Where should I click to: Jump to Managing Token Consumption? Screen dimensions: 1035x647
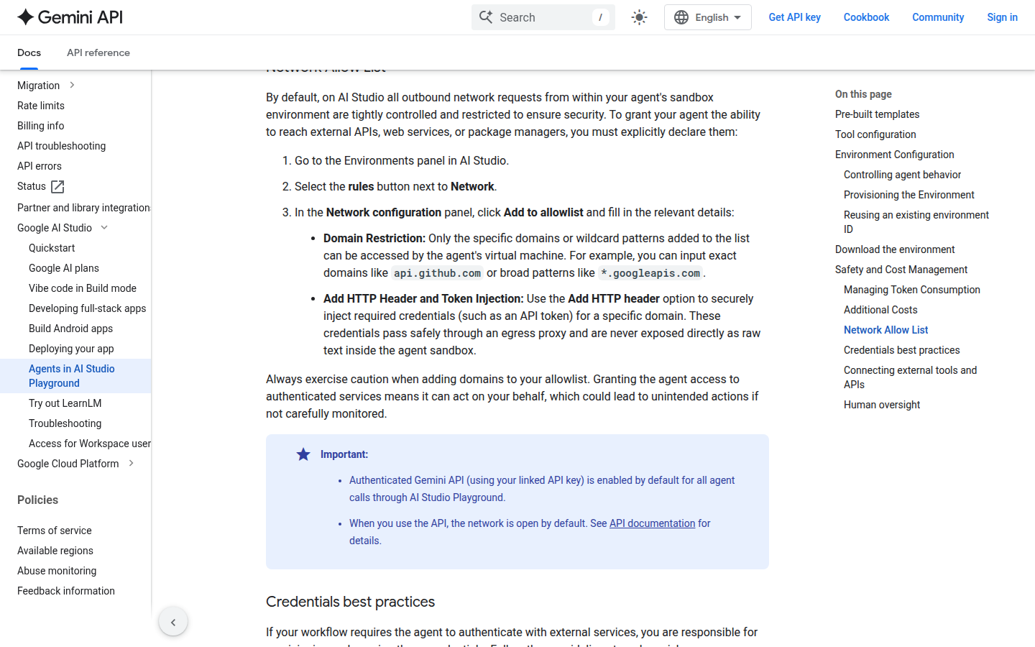click(x=911, y=290)
